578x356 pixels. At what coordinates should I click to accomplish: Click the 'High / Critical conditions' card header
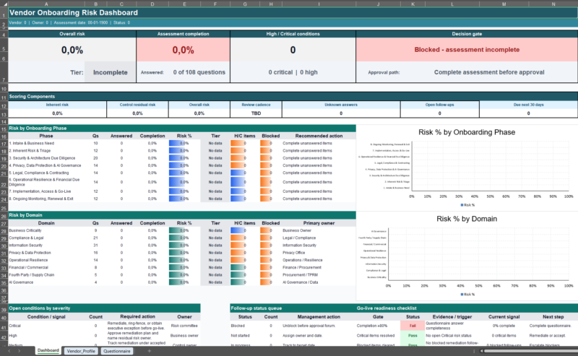(x=293, y=34)
